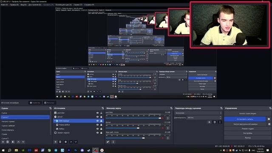Undock the Controls panel

270,108
